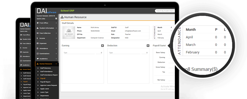Click the Examinations icon on the back tablet
Screen dimensions: 247x99
pos(21,61)
